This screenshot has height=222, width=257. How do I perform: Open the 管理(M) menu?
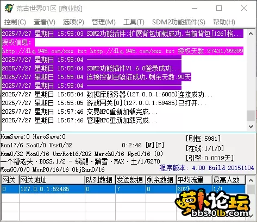coord(104,22)
